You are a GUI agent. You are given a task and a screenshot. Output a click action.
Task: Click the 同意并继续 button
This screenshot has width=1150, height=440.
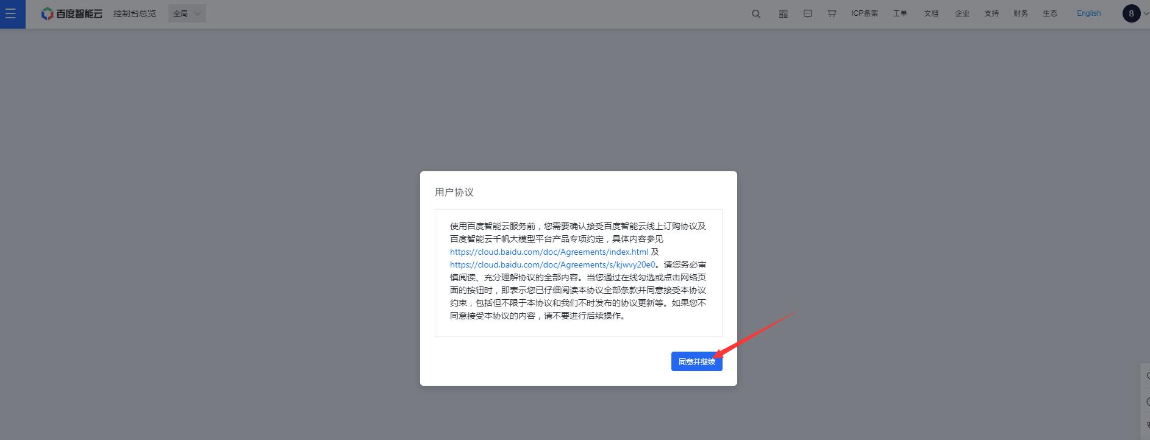point(697,361)
